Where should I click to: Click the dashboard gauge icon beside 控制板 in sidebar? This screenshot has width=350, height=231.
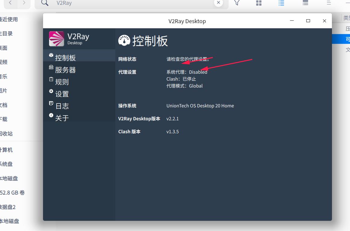coord(51,55)
